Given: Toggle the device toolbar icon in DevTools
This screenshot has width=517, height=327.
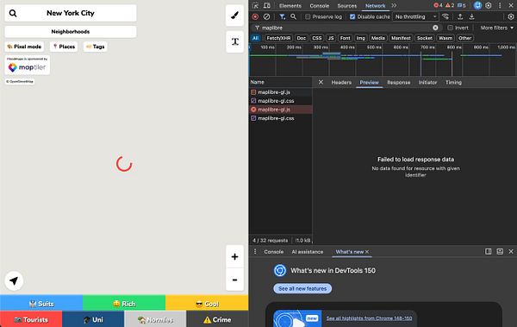Looking at the screenshot, I should click(x=267, y=6).
